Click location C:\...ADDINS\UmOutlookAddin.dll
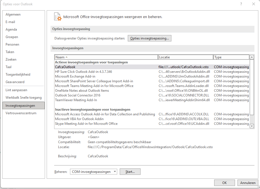 184,76
